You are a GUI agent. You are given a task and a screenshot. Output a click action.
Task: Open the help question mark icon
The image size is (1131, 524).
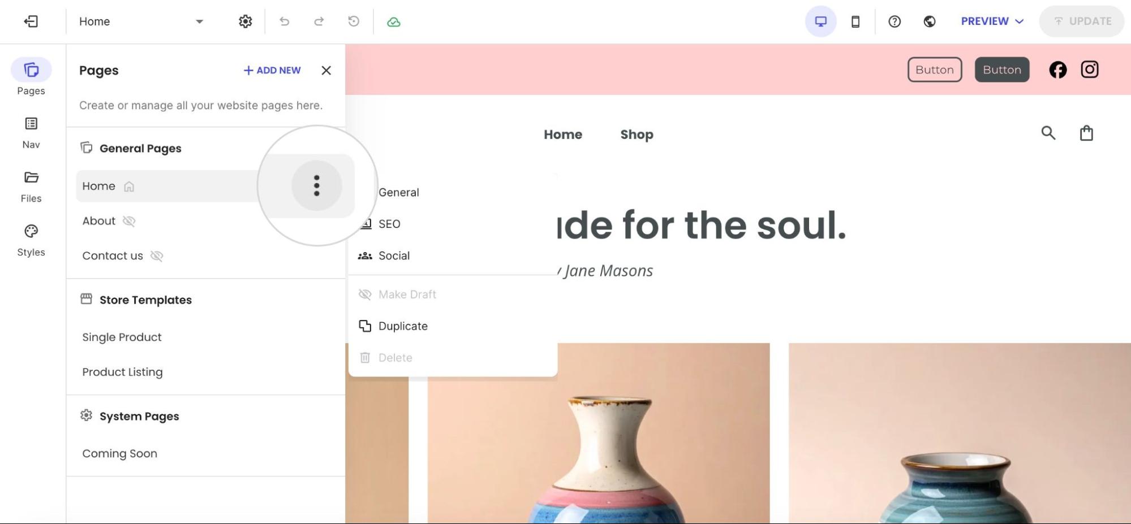[x=895, y=21]
